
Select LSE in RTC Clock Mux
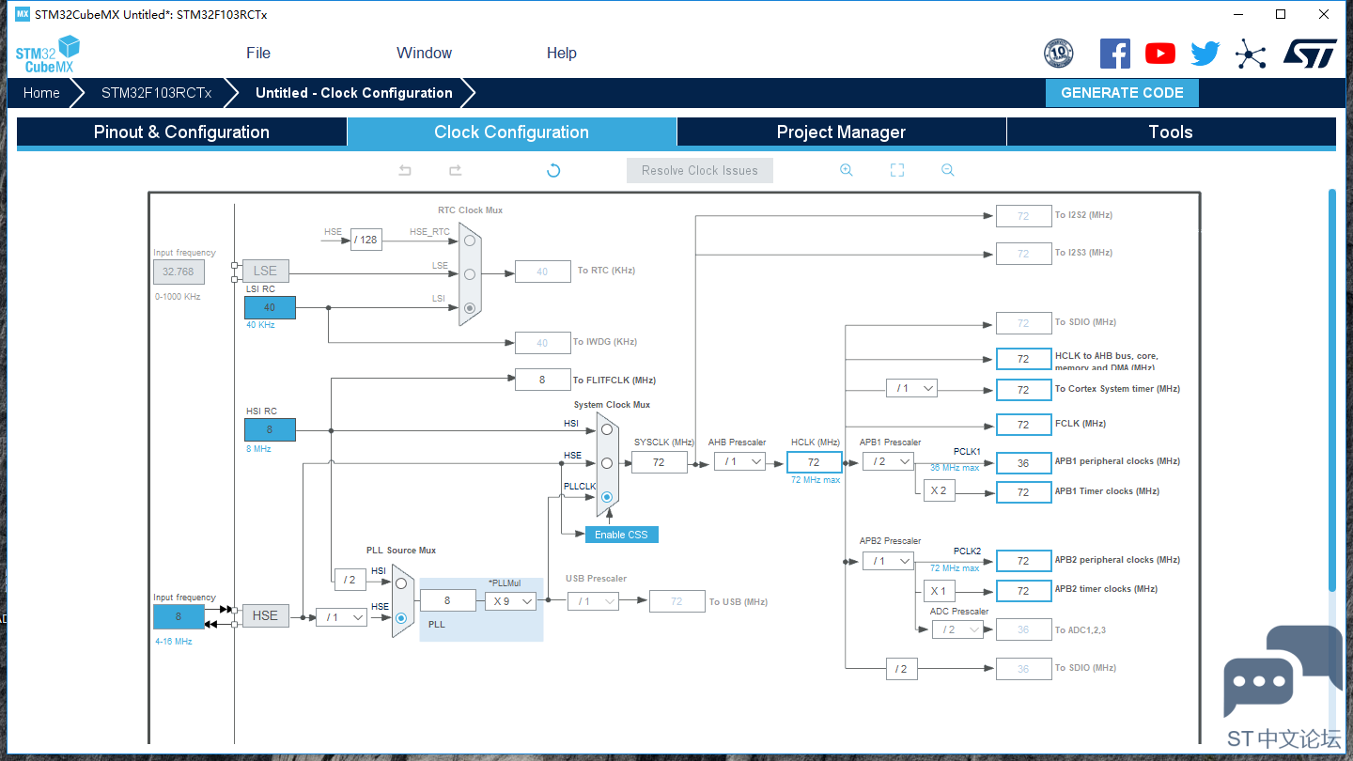click(469, 273)
